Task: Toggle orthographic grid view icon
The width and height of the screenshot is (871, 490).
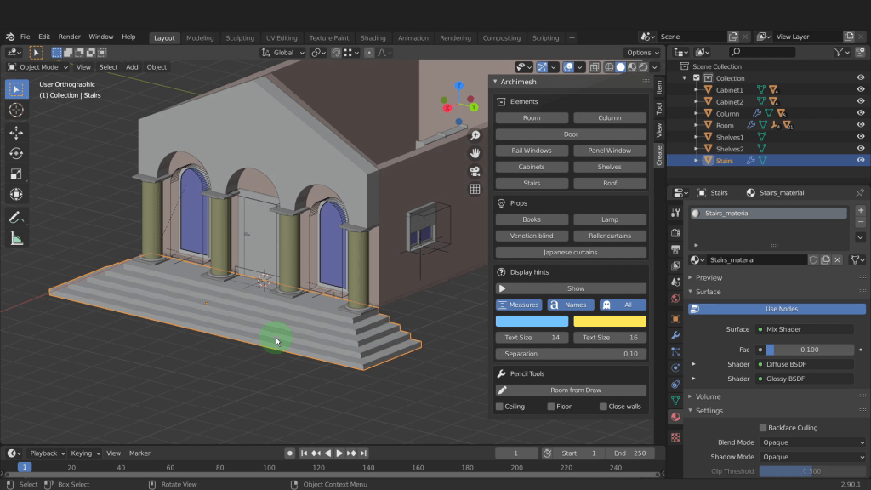Action: point(475,189)
